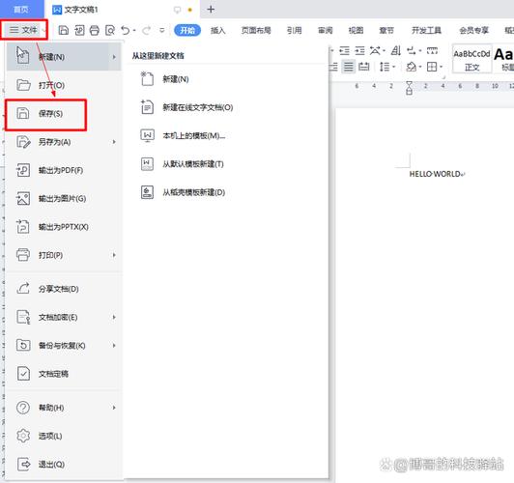The width and height of the screenshot is (514, 483).
Task: Switch to the 会员专享 ribbon tab
Action: [473, 31]
